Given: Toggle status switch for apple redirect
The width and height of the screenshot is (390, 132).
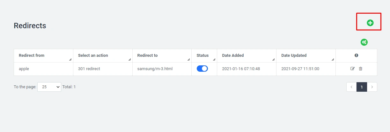Looking at the screenshot, I should tap(202, 69).
